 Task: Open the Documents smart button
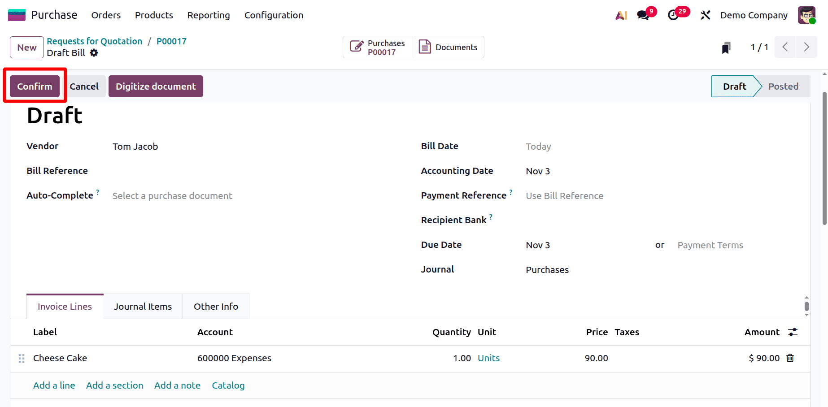coord(448,47)
